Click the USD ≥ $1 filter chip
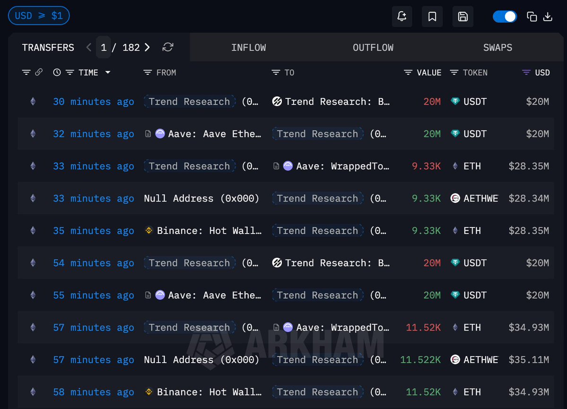Image resolution: width=567 pixels, height=409 pixels. pos(39,16)
